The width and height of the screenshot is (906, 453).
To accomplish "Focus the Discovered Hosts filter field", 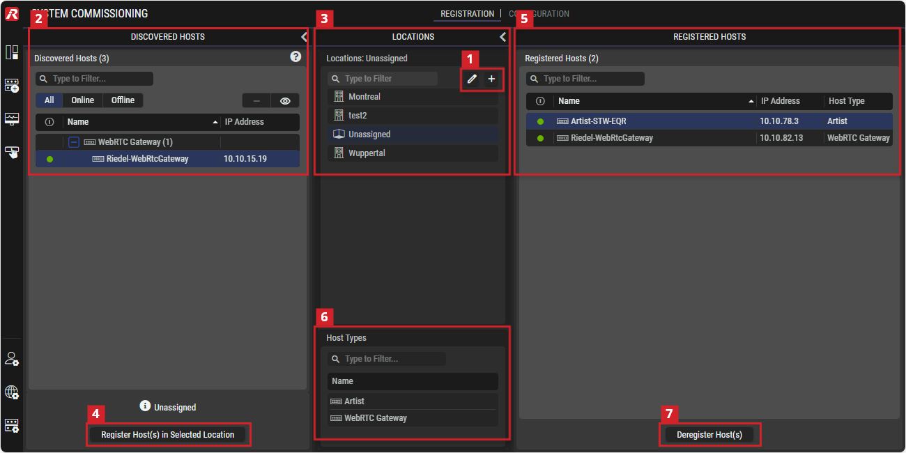I will pos(95,79).
